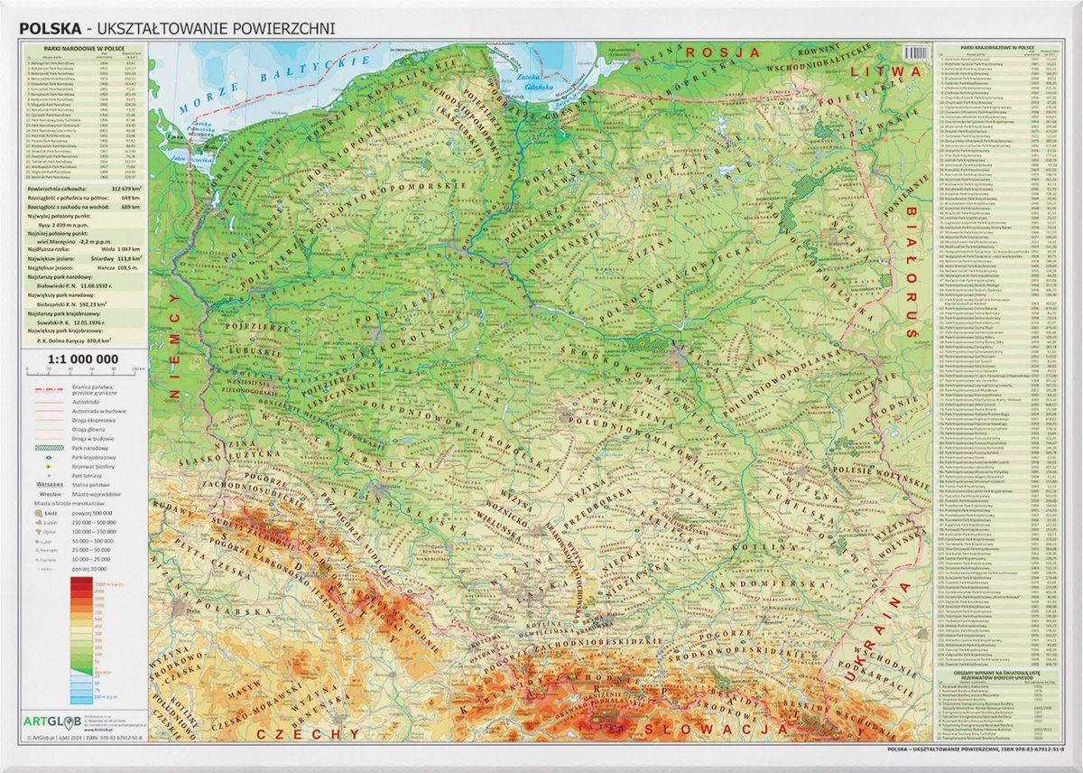Image resolution: width=1083 pixels, height=773 pixels.
Task: Click the Powierzchnia całkowita statistics row
Action: click(82, 189)
